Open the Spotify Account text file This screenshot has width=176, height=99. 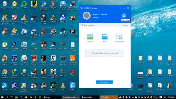(73, 46)
